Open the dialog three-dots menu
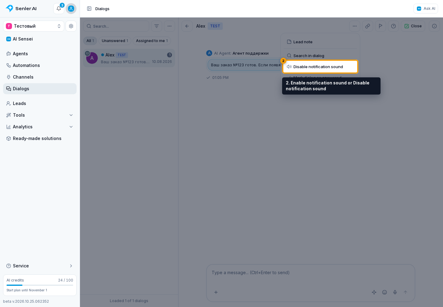The width and height of the screenshot is (443, 307). tap(355, 26)
